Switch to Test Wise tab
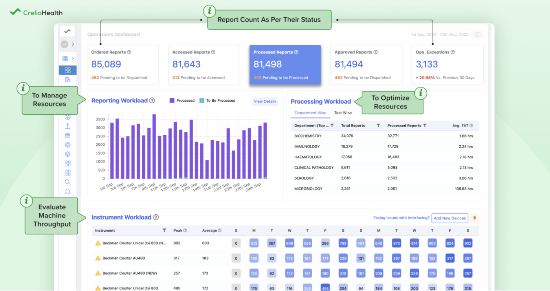Image resolution: width=550 pixels, height=291 pixels. click(x=343, y=113)
